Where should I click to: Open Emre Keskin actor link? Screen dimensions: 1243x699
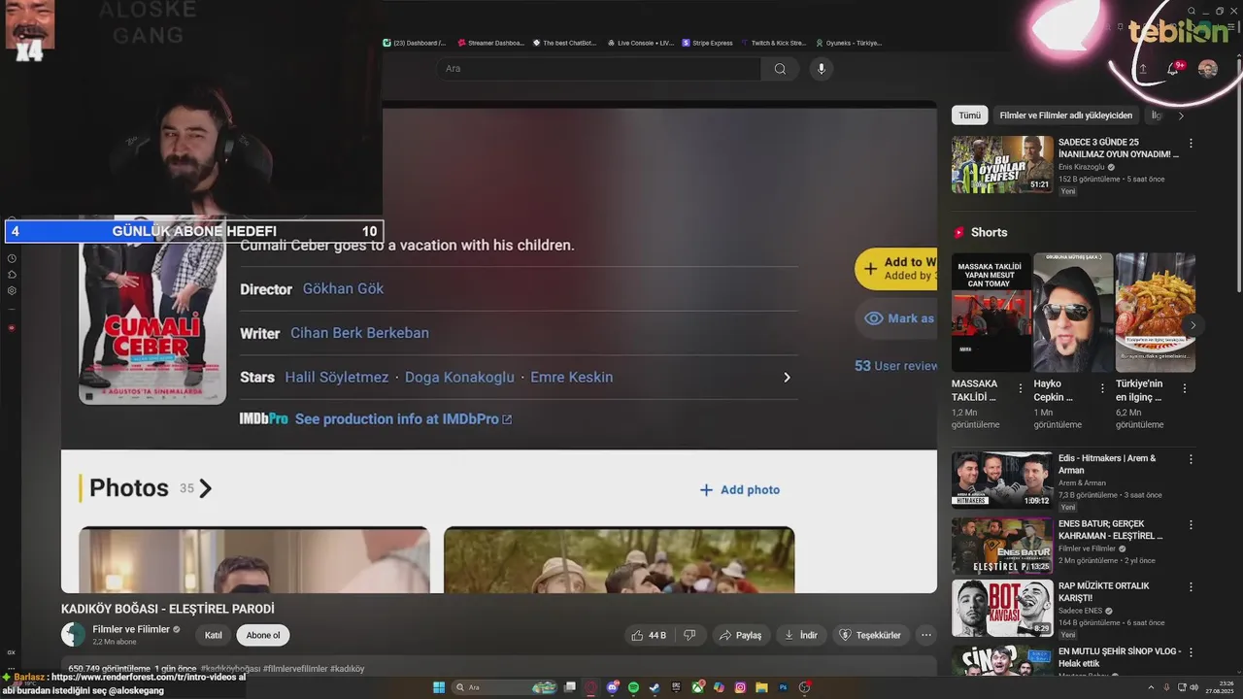point(572,378)
